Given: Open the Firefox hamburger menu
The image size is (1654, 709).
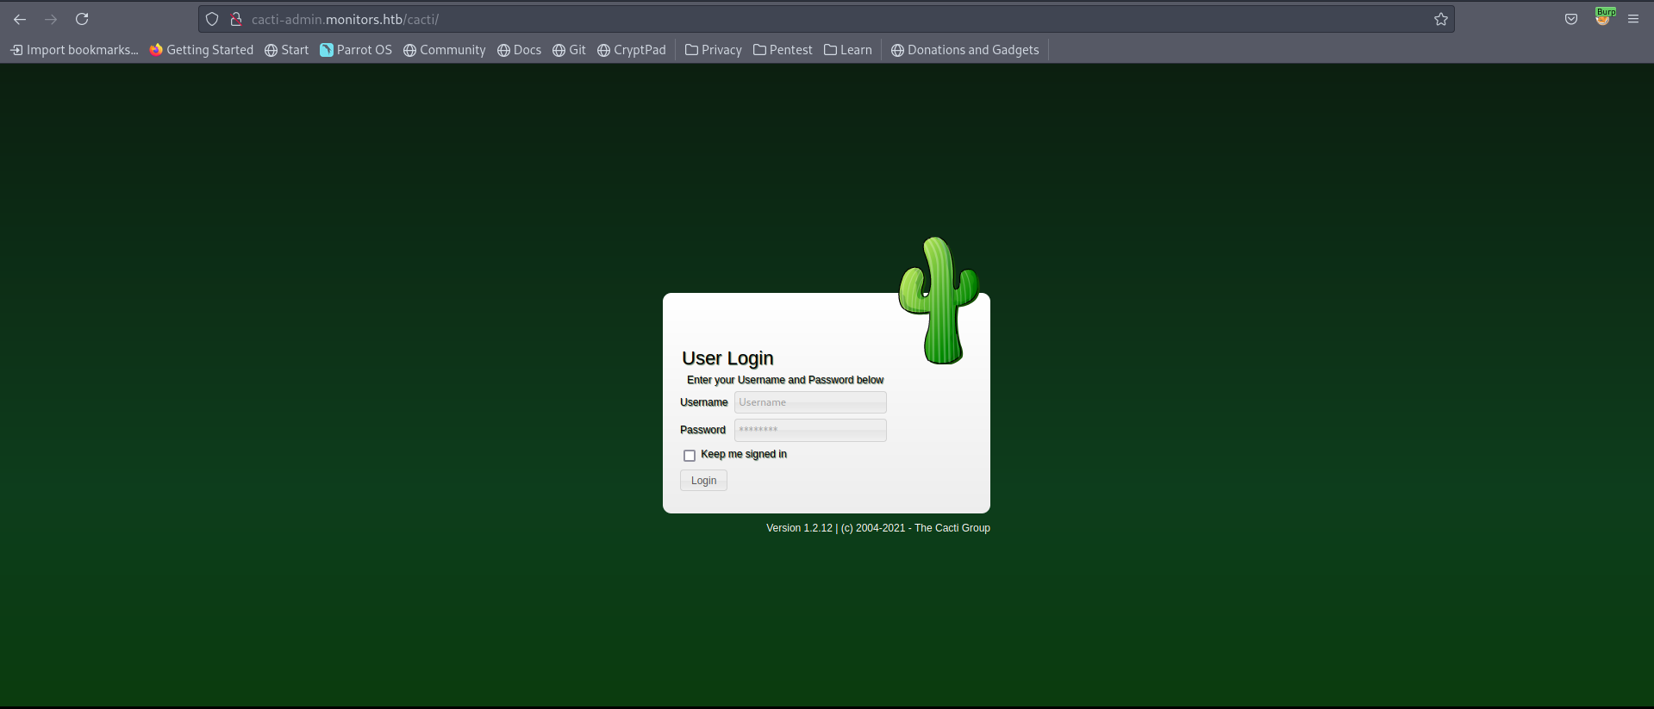Looking at the screenshot, I should coord(1632,19).
